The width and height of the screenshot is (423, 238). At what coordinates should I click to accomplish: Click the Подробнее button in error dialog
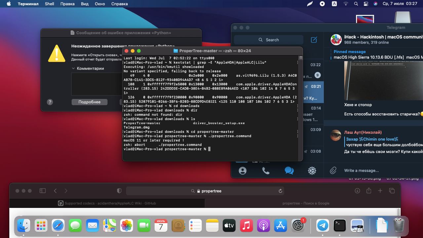[x=89, y=102]
